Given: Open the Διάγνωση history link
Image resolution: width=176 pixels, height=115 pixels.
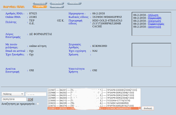Looking at the screenshot, I should 155,21.
